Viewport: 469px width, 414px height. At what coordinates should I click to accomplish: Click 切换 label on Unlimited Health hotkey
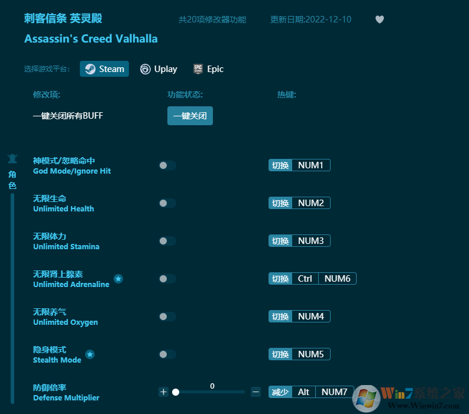point(280,203)
